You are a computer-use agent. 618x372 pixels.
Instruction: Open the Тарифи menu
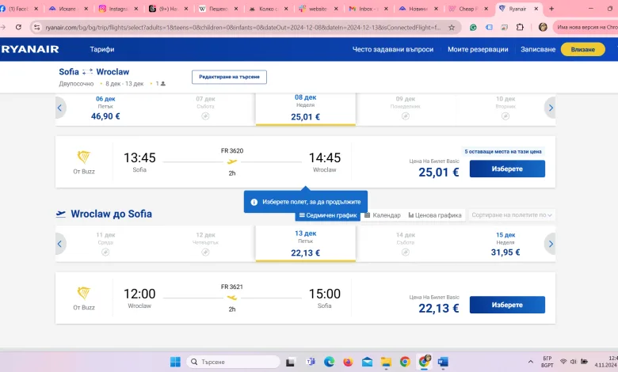tap(102, 49)
